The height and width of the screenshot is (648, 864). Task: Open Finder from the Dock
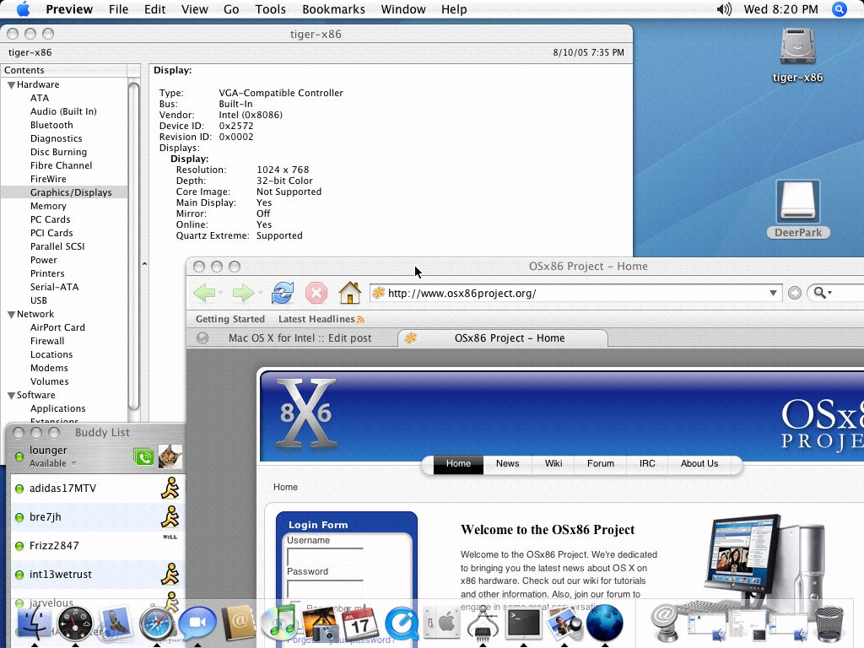(x=34, y=622)
